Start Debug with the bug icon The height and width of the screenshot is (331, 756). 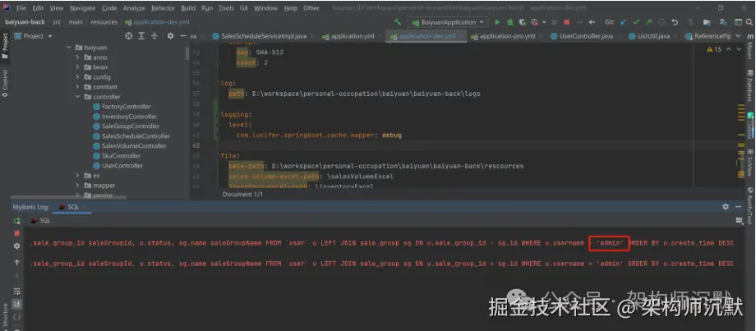[509, 22]
